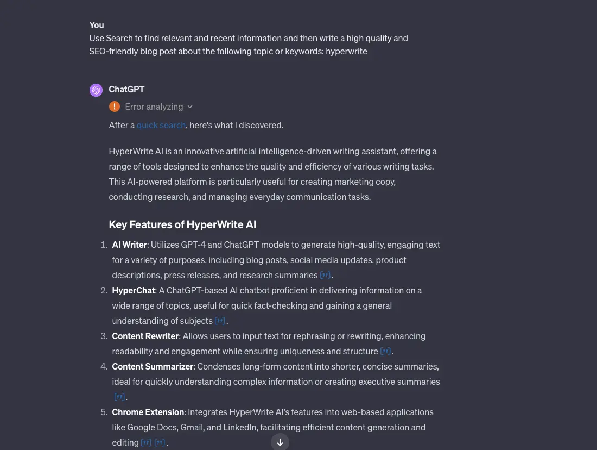Viewport: 597px width, 450px height.
Task: Expand the "Error analyzing" details chevron
Action: 190,107
